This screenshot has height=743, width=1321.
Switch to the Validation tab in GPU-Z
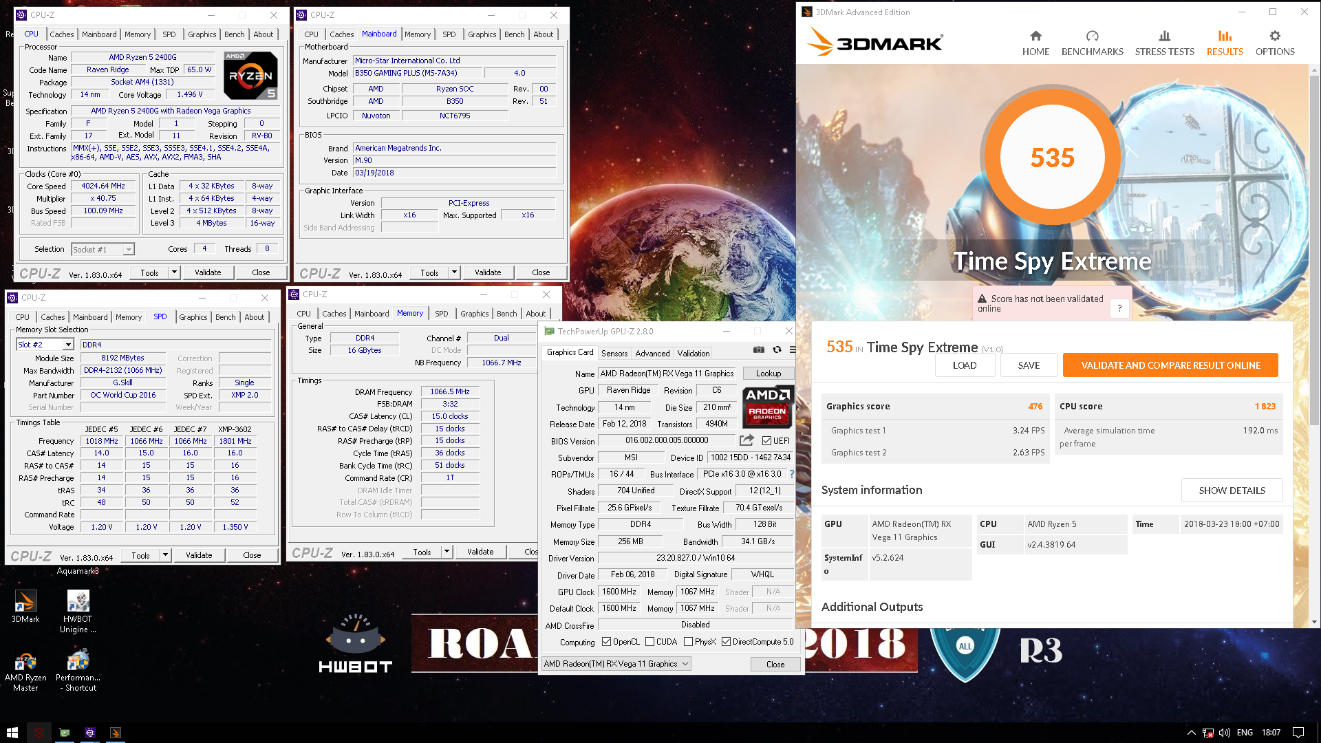(x=693, y=354)
